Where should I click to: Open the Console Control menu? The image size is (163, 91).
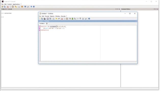pyautogui.click(x=9, y=4)
